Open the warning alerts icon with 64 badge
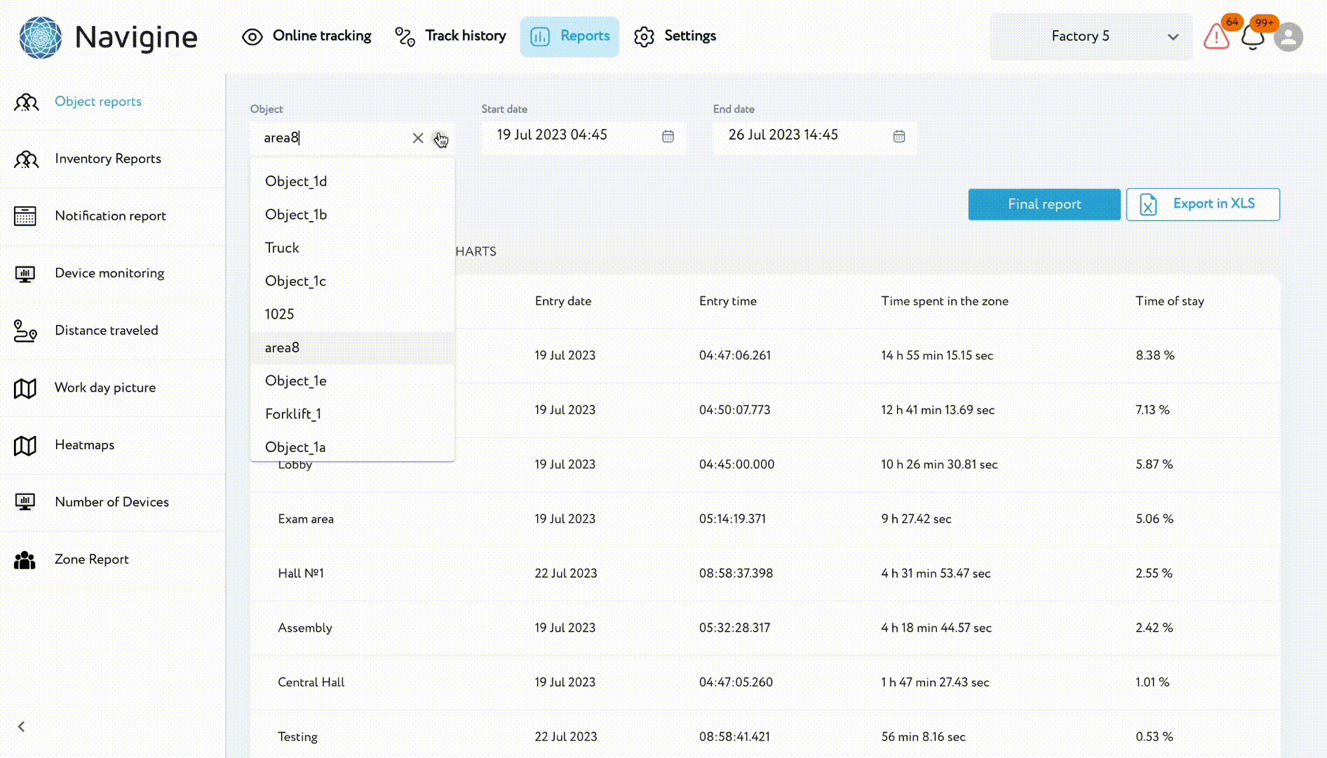This screenshot has height=758, width=1327. click(x=1217, y=36)
